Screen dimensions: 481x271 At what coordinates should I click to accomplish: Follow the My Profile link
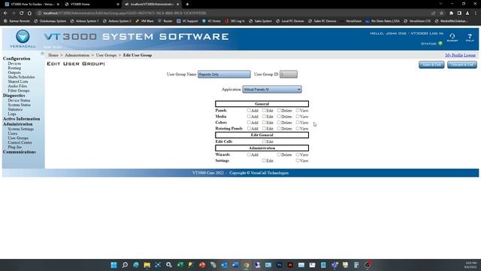(454, 55)
